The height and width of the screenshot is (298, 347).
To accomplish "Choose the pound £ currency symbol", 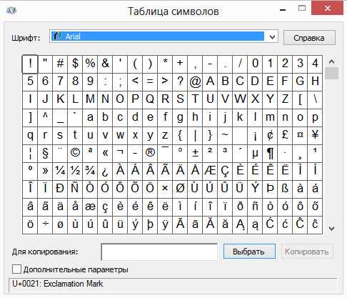I will (285, 135).
